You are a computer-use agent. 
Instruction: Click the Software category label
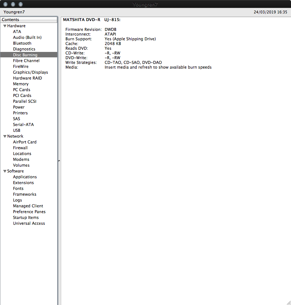pyautogui.click(x=16, y=171)
